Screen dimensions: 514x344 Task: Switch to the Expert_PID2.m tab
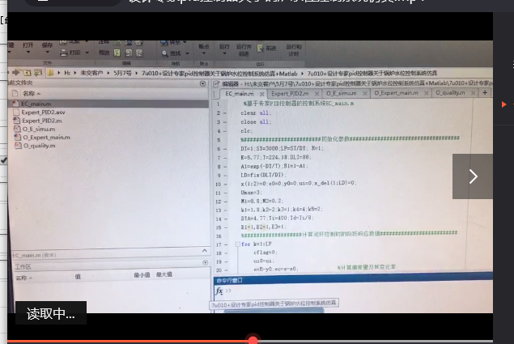290,93
